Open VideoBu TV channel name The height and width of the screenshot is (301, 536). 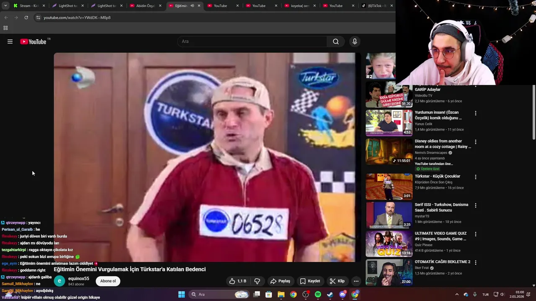[x=423, y=96]
